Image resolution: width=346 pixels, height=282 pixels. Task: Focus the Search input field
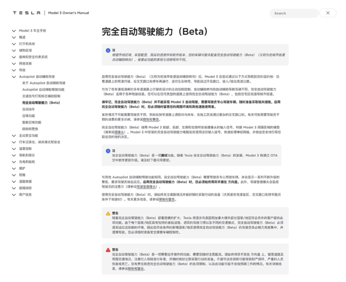point(294,13)
